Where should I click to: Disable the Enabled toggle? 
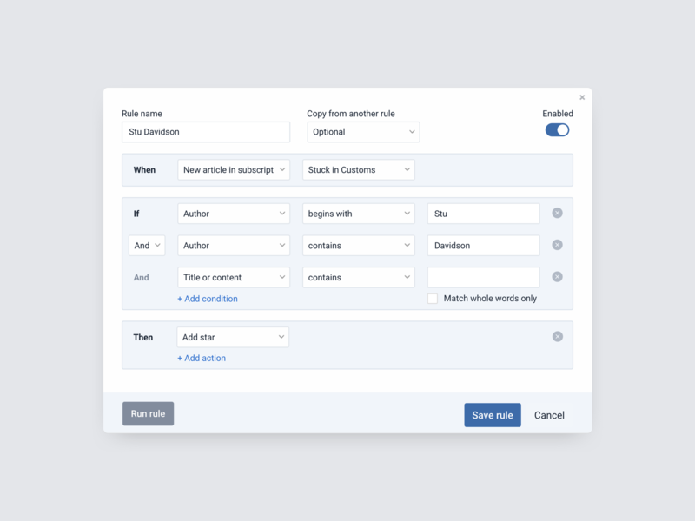[x=555, y=129]
